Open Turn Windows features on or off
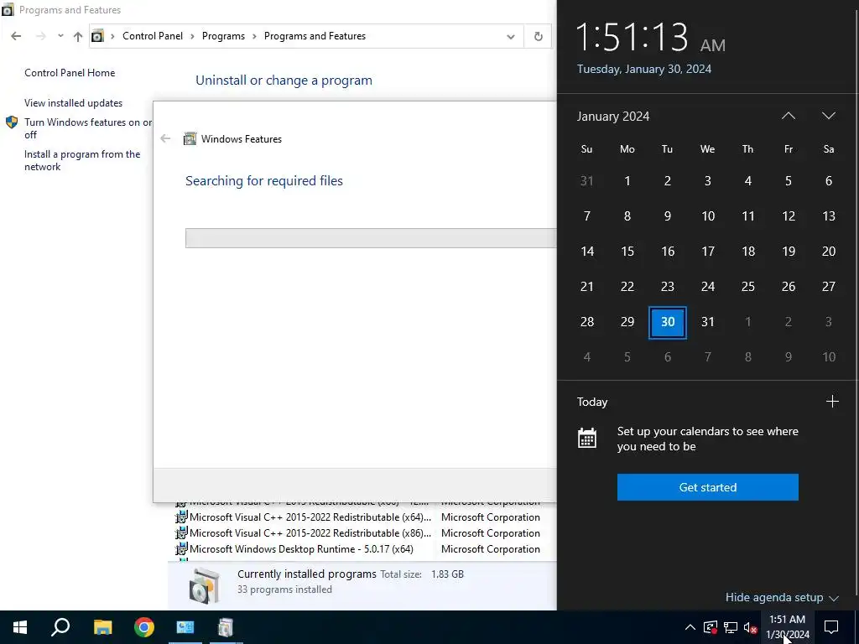 pyautogui.click(x=87, y=128)
